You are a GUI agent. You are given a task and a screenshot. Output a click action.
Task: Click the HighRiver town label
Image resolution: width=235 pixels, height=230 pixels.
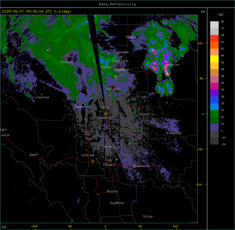(117, 203)
